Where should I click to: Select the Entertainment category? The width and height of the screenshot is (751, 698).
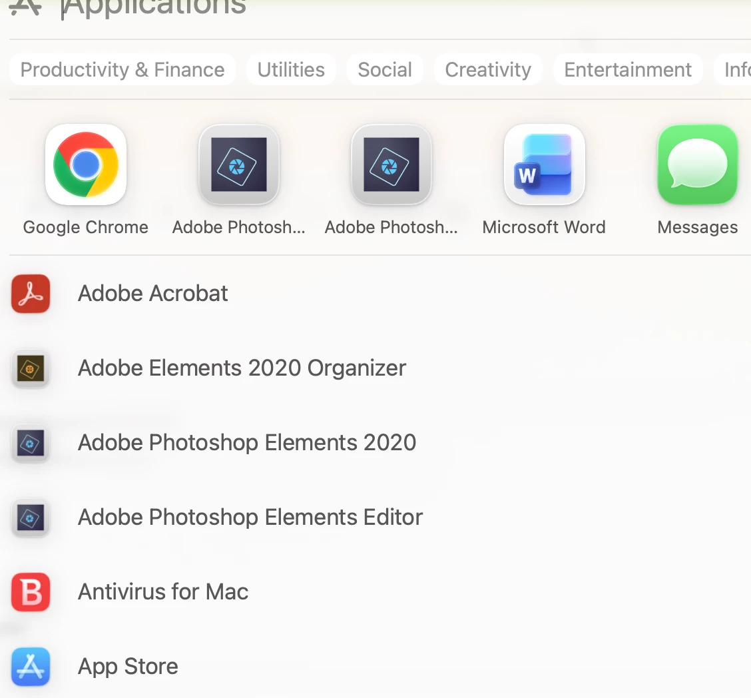click(x=628, y=69)
